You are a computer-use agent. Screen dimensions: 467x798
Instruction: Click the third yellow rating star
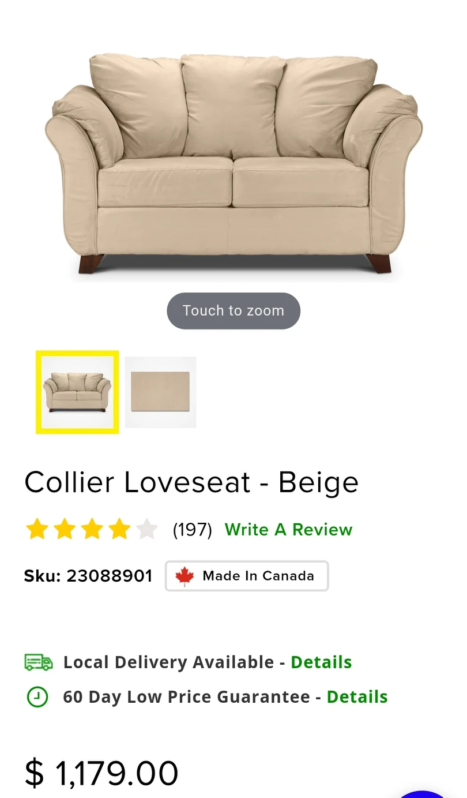(92, 529)
